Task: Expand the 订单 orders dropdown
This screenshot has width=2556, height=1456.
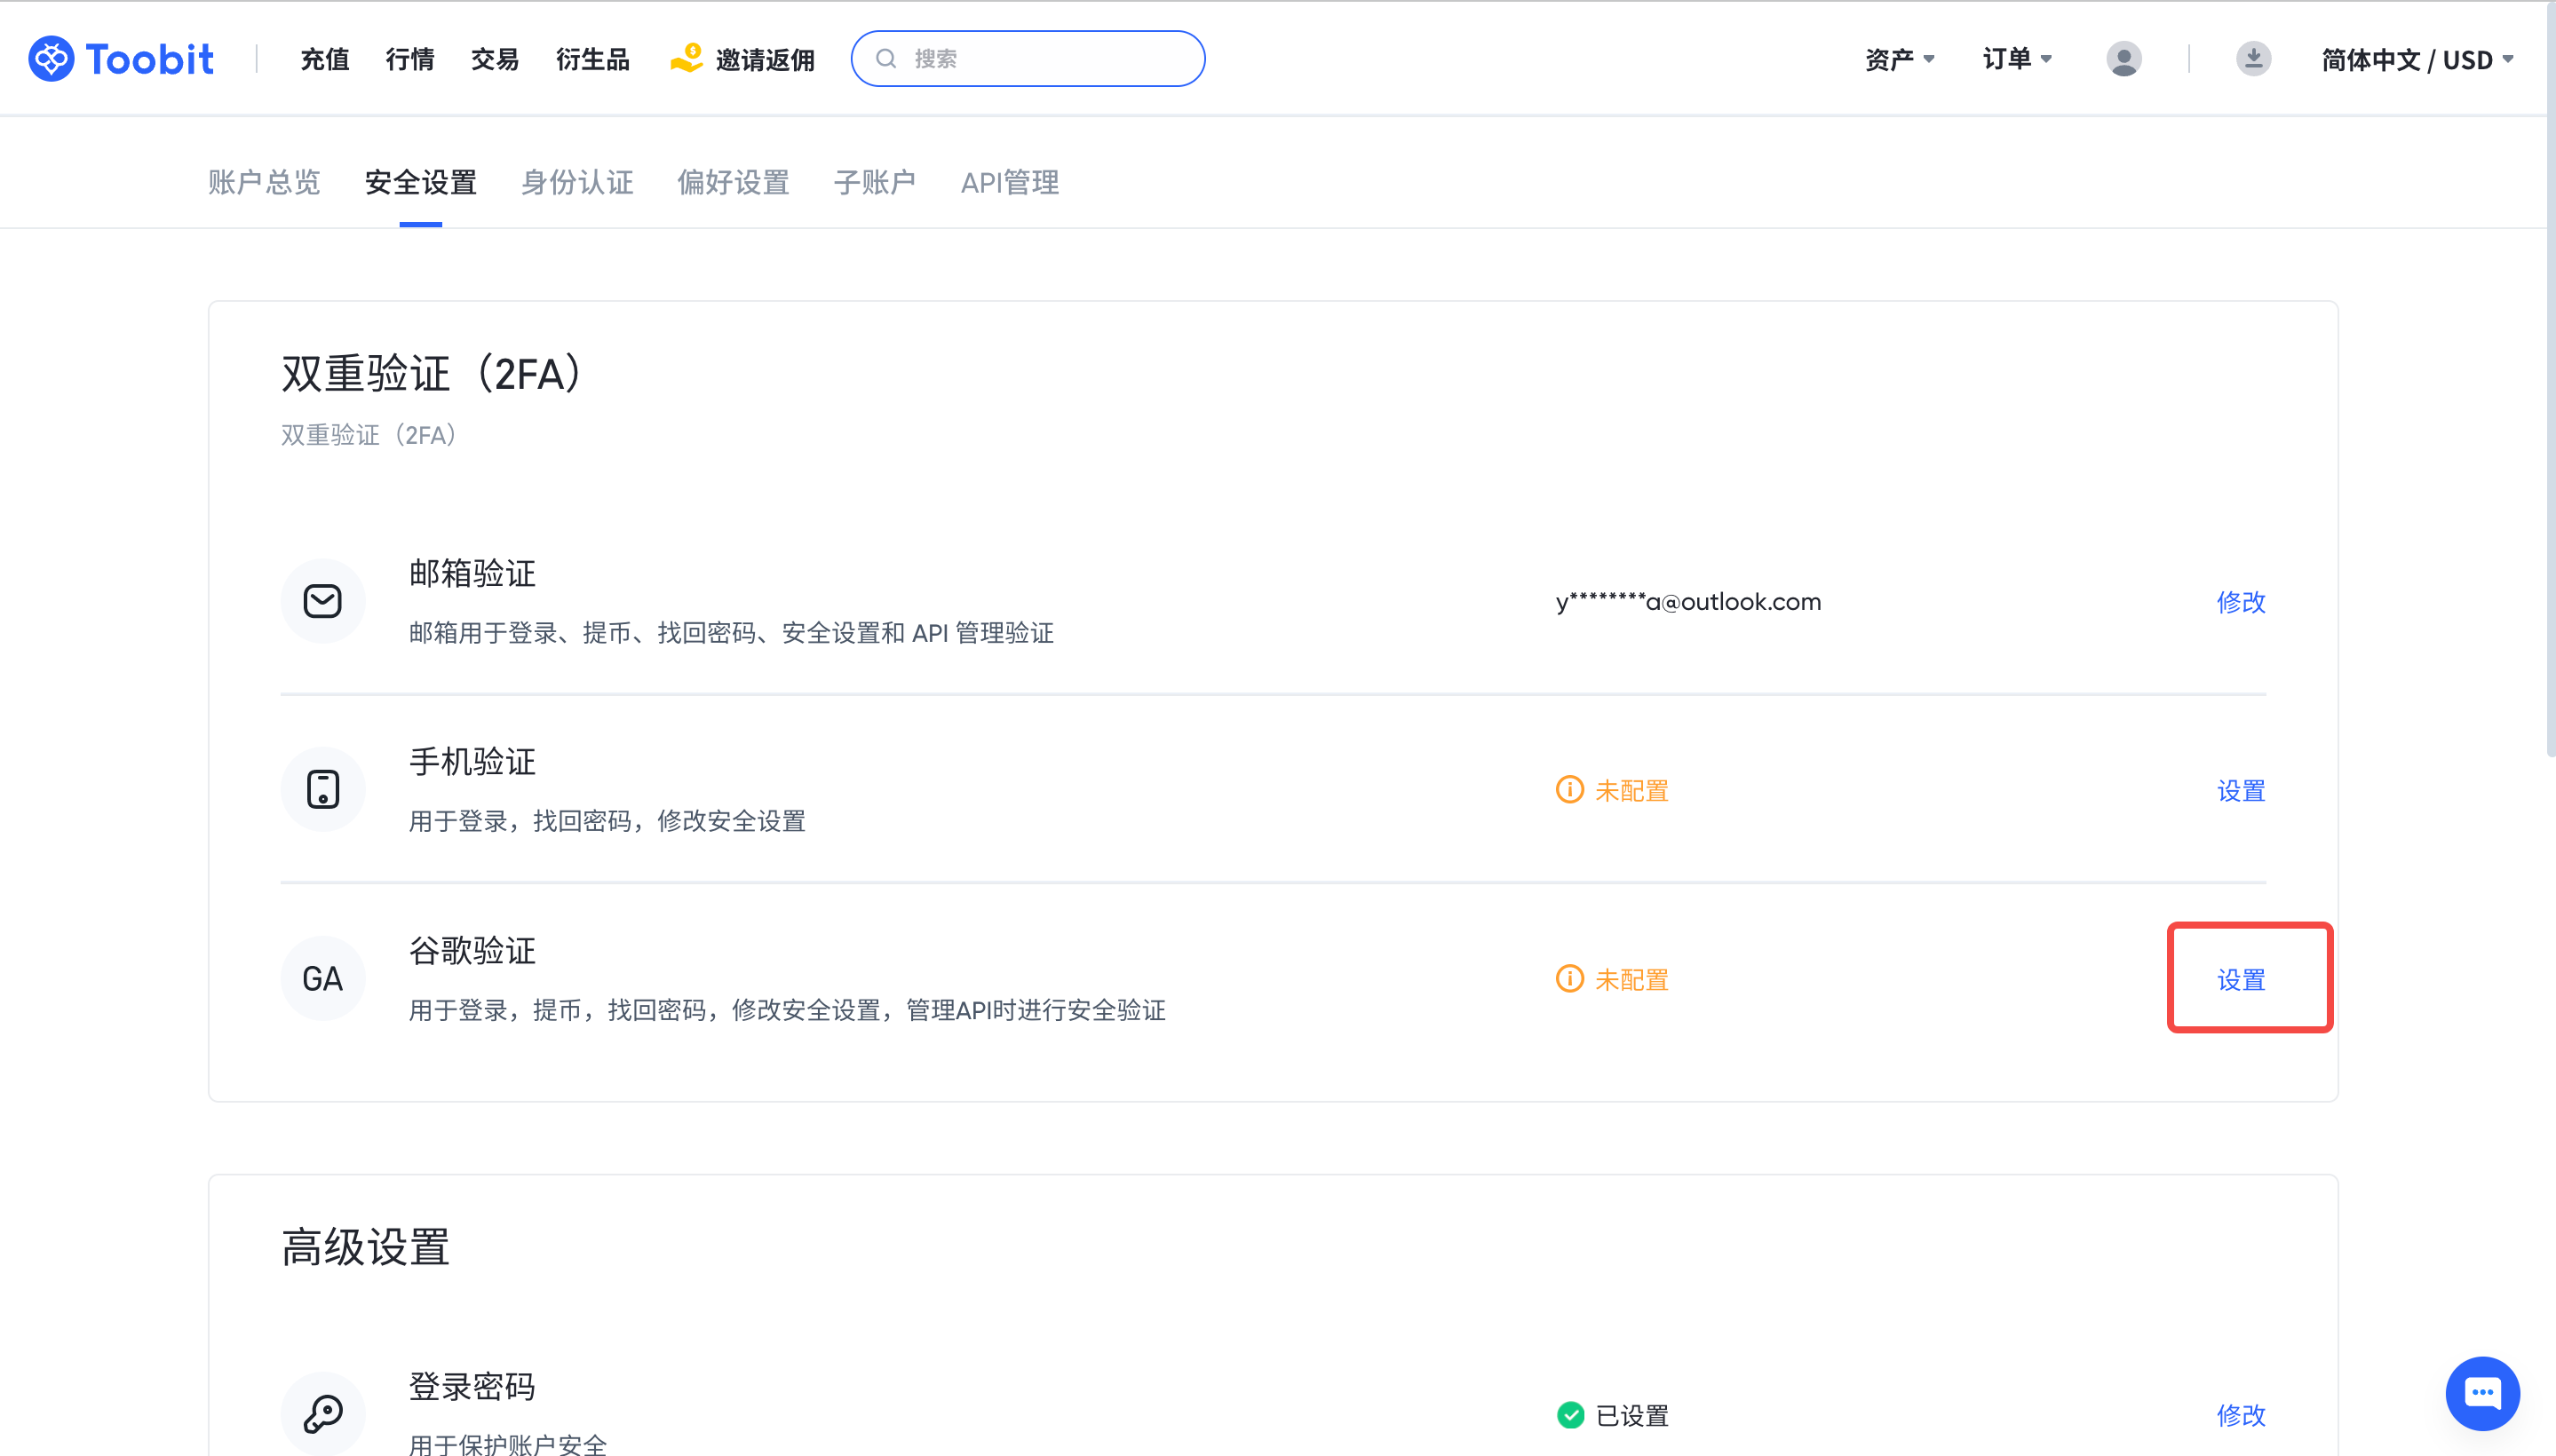Action: [x=2017, y=59]
